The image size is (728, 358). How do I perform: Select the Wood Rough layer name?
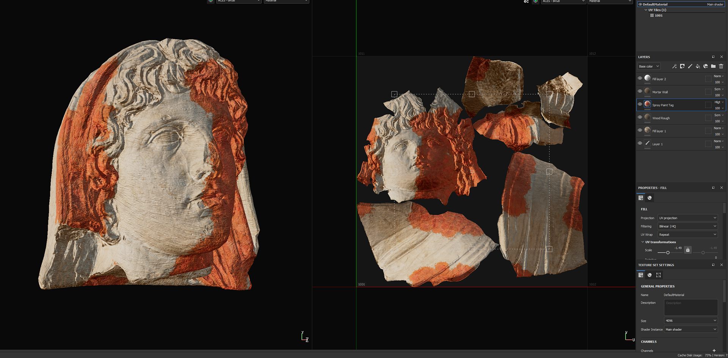661,118
